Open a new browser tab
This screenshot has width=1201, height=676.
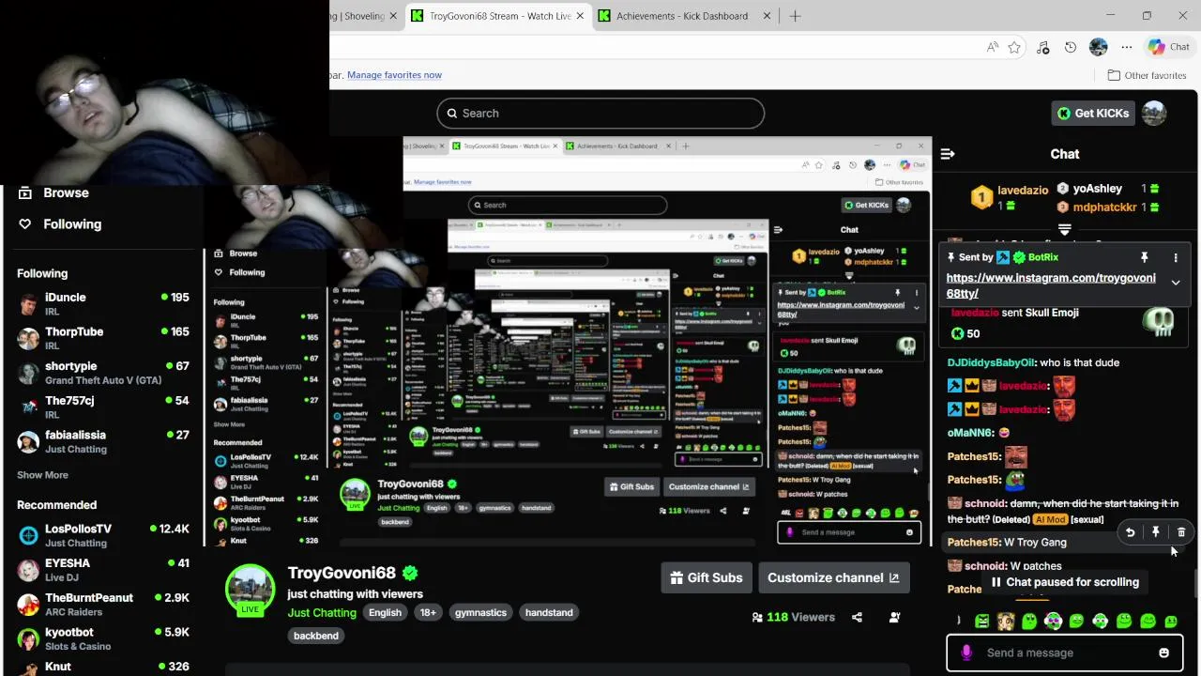point(795,16)
